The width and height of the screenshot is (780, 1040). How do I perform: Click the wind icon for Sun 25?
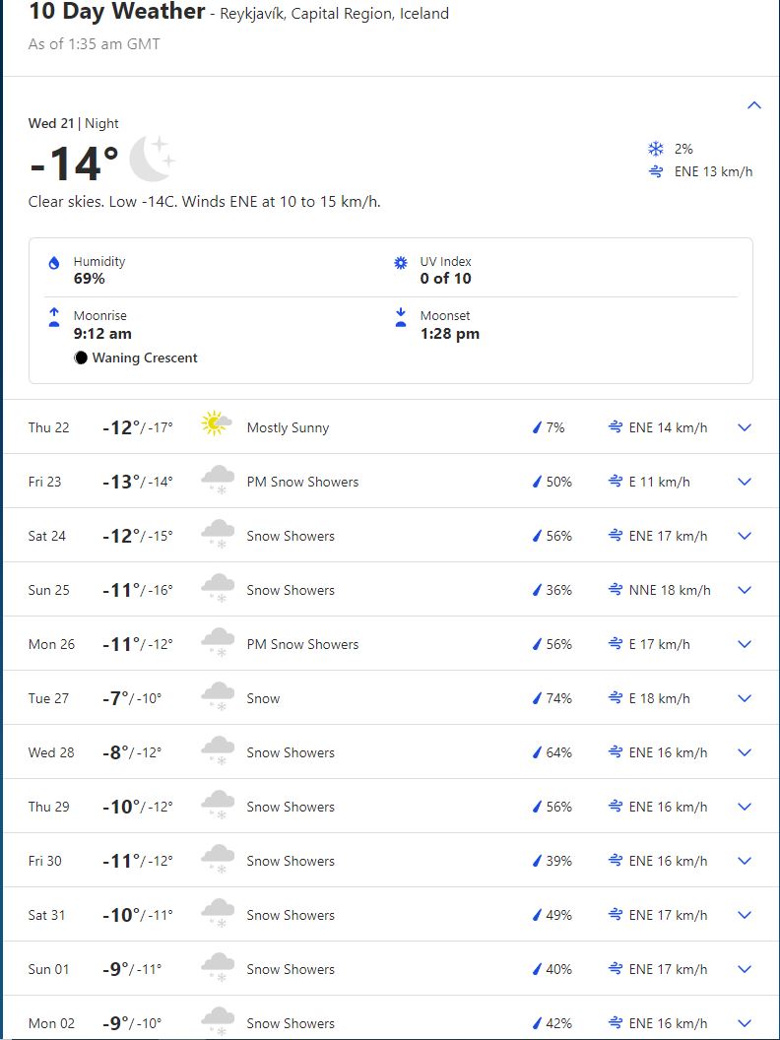[616, 590]
